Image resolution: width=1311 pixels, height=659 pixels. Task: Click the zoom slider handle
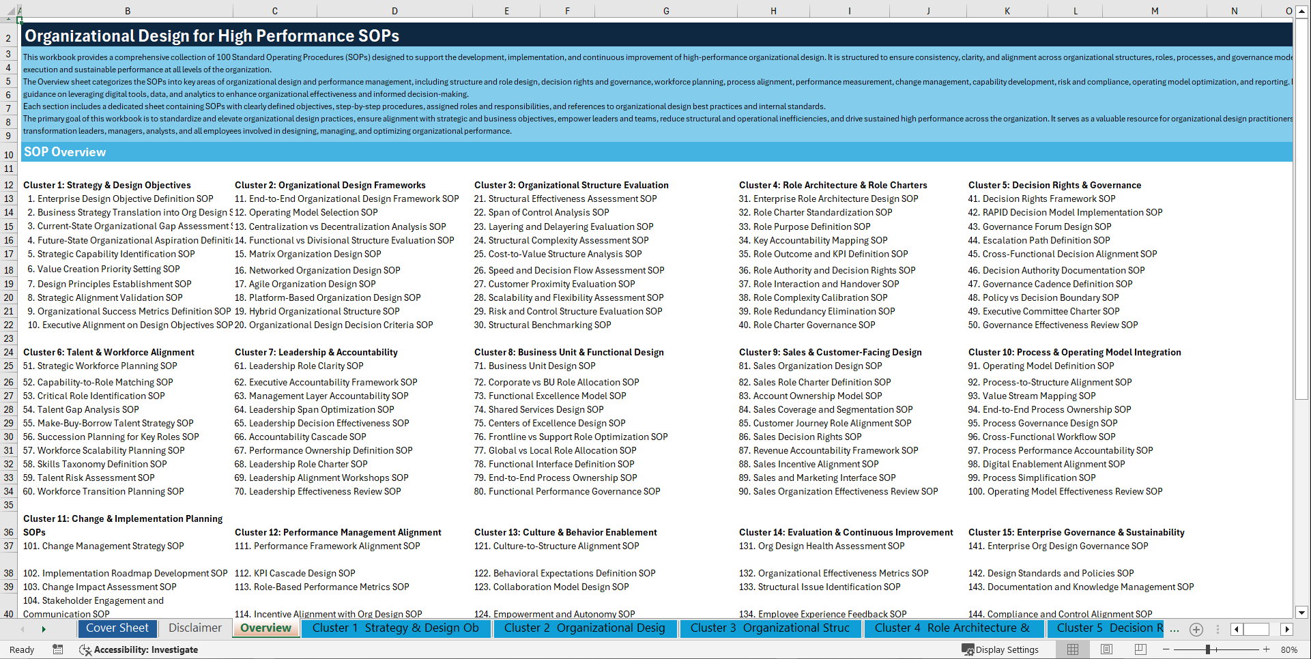1208,649
